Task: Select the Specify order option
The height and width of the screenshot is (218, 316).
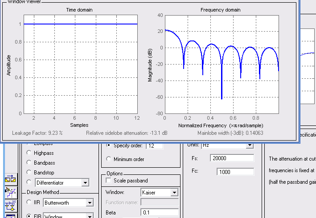Action: [x=109, y=145]
